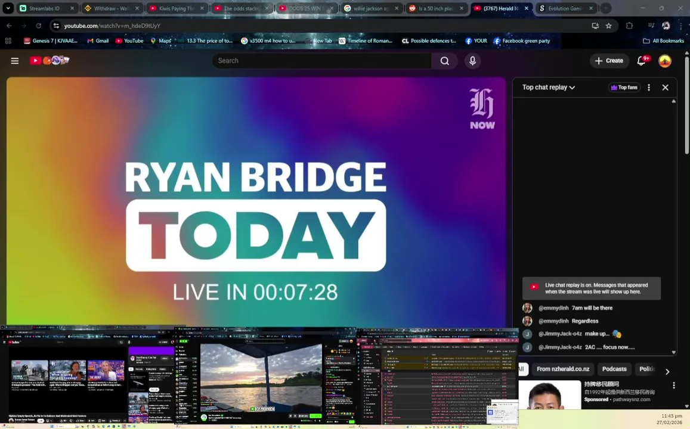Open the YouTube notifications bell
The height and width of the screenshot is (429, 690).
point(642,61)
